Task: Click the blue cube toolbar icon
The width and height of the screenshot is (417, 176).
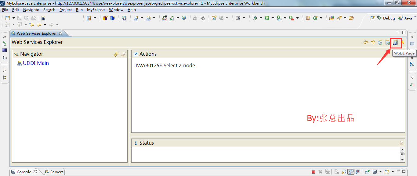Action: pos(112,18)
